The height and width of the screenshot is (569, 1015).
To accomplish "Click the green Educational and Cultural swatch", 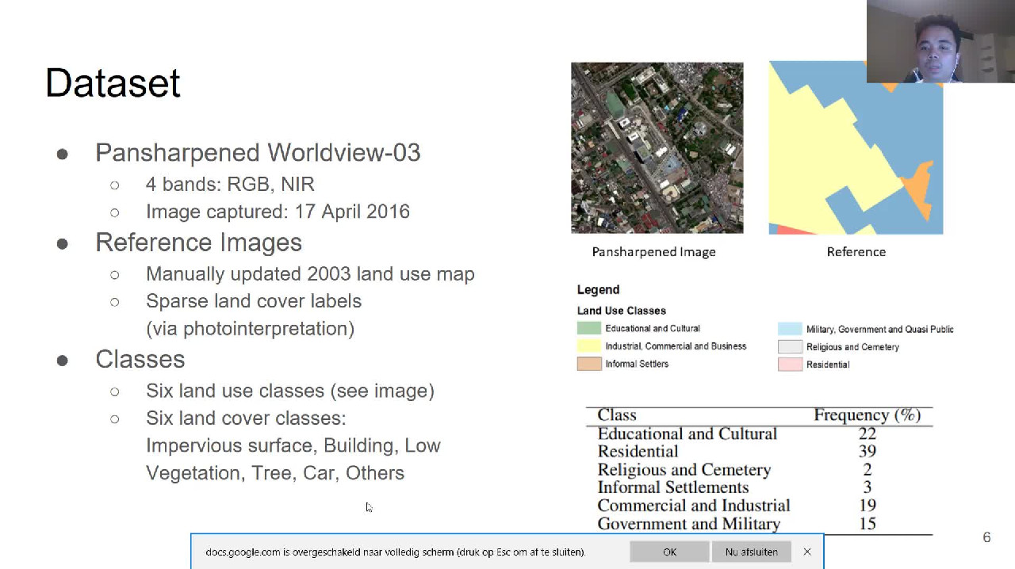I will pos(589,328).
